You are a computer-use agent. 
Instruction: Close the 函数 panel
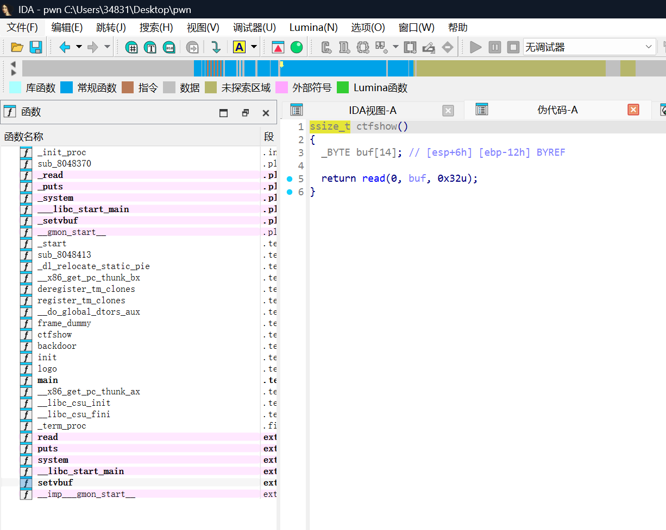pos(266,113)
